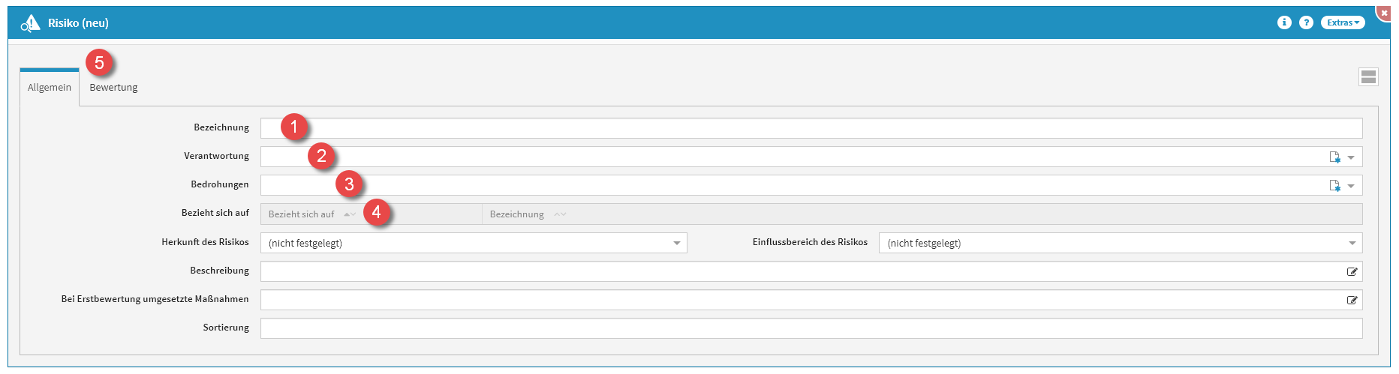
Task: Open the Herkunft des Risikos dropdown
Action: point(474,243)
